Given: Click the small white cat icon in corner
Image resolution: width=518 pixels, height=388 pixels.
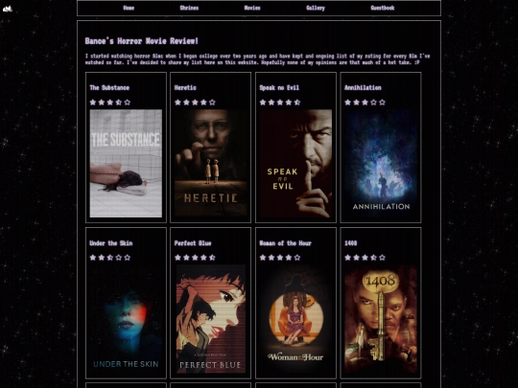Looking at the screenshot, I should pos(8,9).
